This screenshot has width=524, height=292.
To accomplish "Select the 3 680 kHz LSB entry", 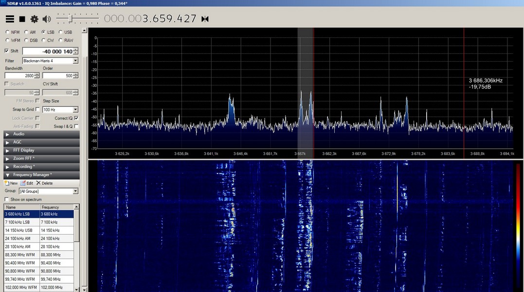I will pos(39,214).
